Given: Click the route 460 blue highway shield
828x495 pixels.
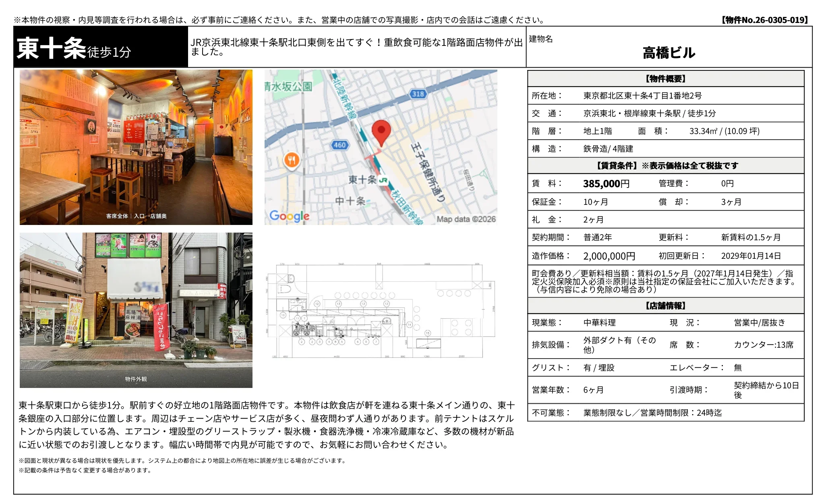Looking at the screenshot, I should pyautogui.click(x=340, y=145).
